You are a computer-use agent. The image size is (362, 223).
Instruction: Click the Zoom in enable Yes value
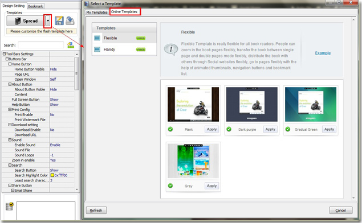tap(53, 160)
